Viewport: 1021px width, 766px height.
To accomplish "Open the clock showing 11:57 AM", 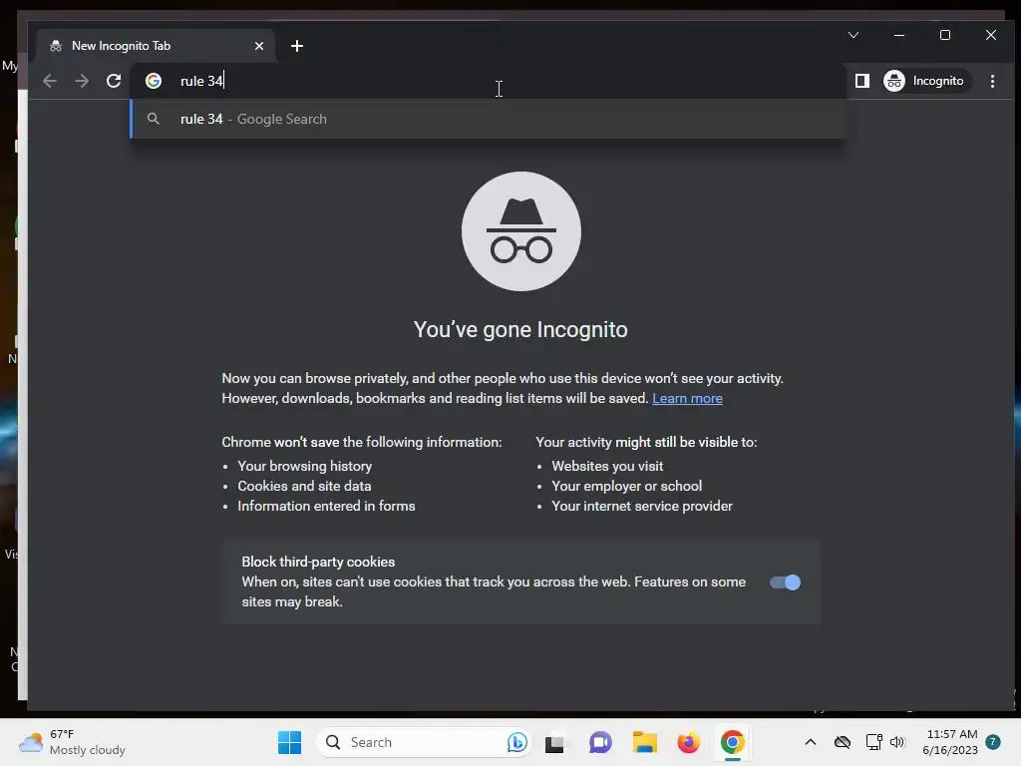I will pyautogui.click(x=950, y=742).
